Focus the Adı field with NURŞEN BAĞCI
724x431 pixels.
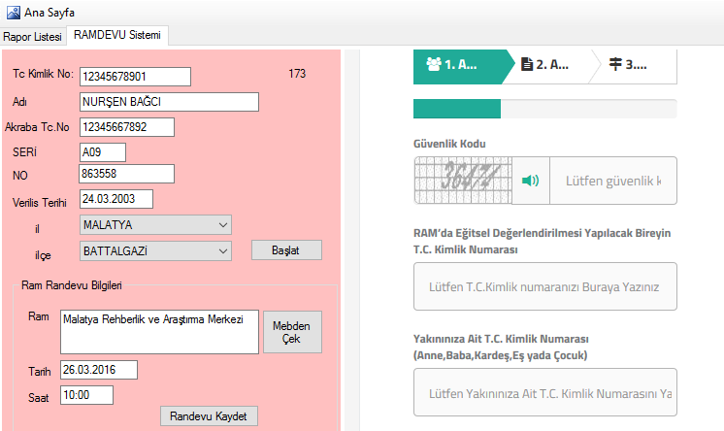click(x=169, y=102)
